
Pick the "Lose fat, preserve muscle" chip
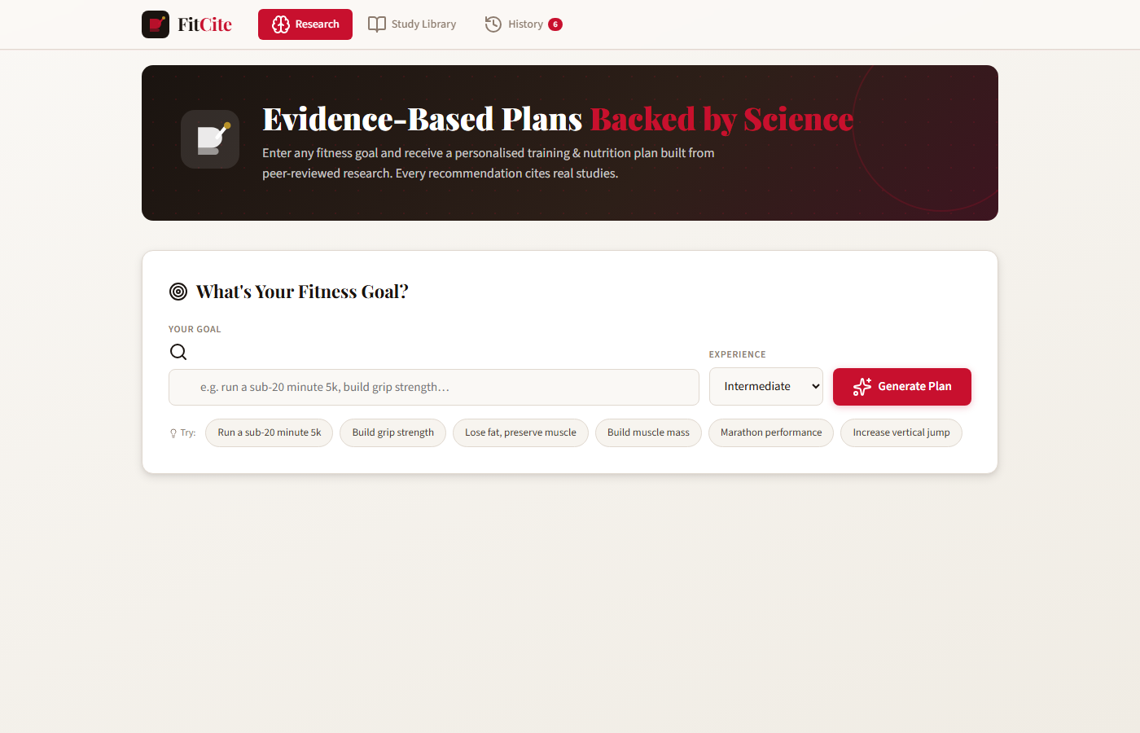[x=520, y=432]
